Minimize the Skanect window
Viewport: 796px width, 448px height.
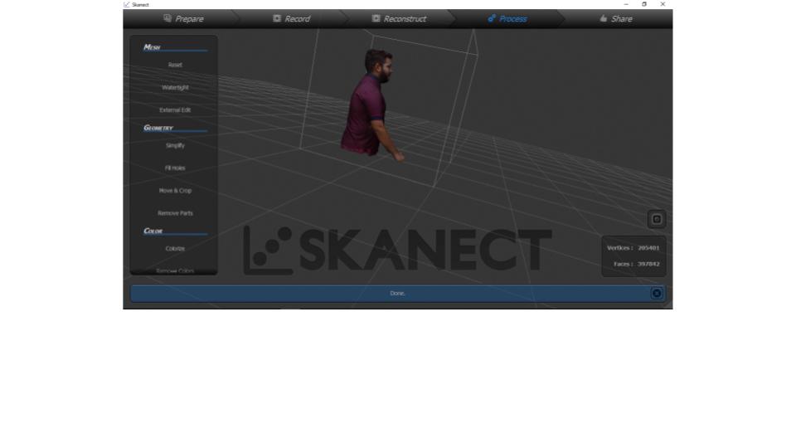pos(626,4)
